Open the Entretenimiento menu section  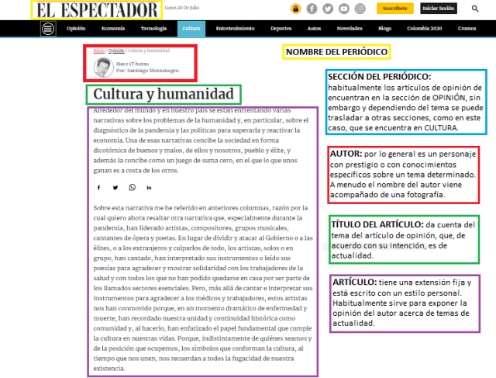tap(235, 29)
